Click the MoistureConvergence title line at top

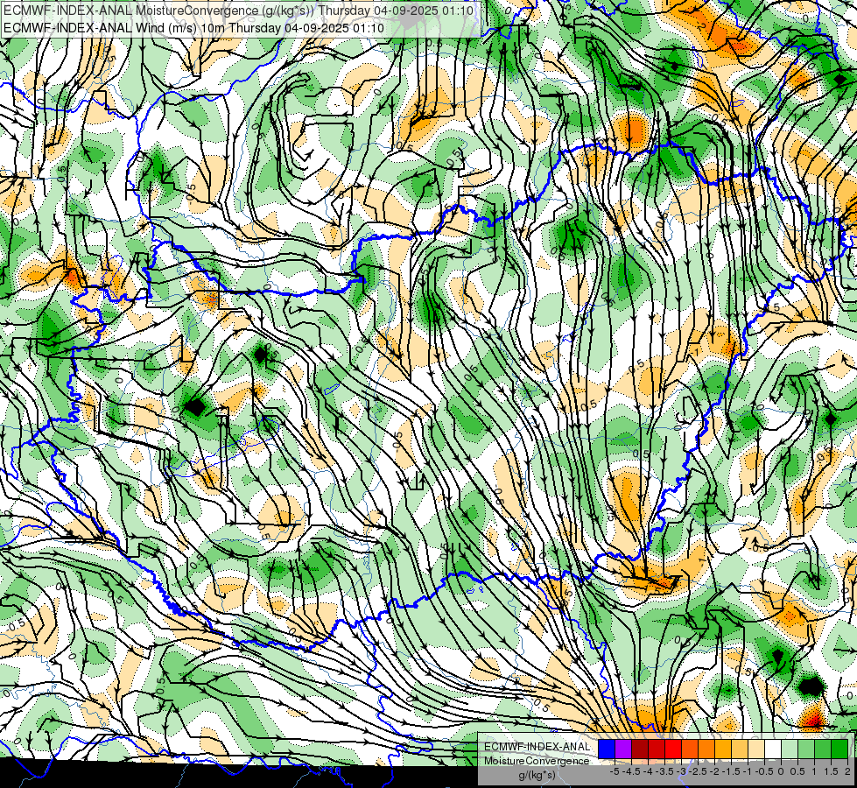pos(238,11)
